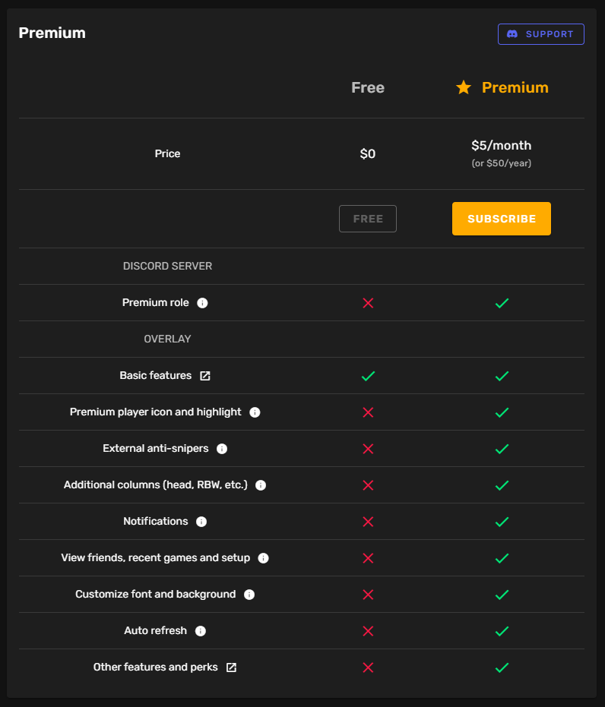This screenshot has height=707, width=605.
Task: Open external link icon for Other features and perks
Action: [x=232, y=668]
